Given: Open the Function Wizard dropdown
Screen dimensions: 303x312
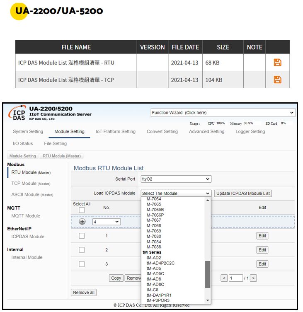Looking at the screenshot, I should (x=223, y=113).
